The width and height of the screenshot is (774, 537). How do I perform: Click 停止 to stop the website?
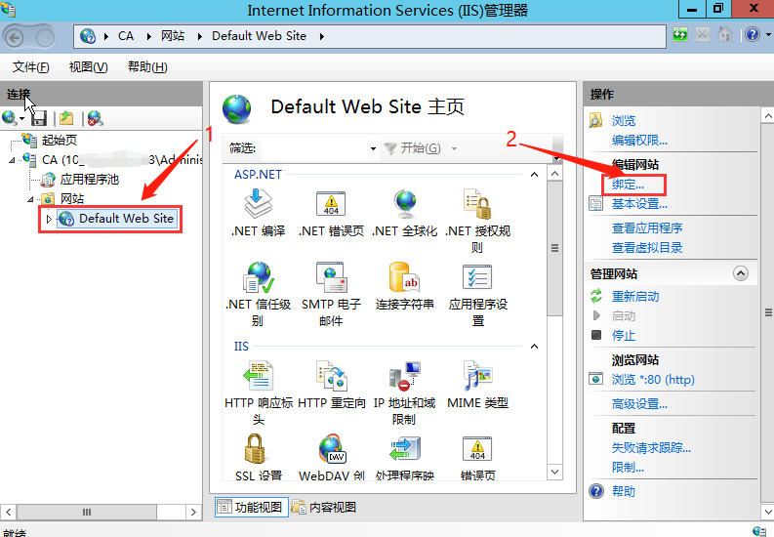(x=624, y=336)
